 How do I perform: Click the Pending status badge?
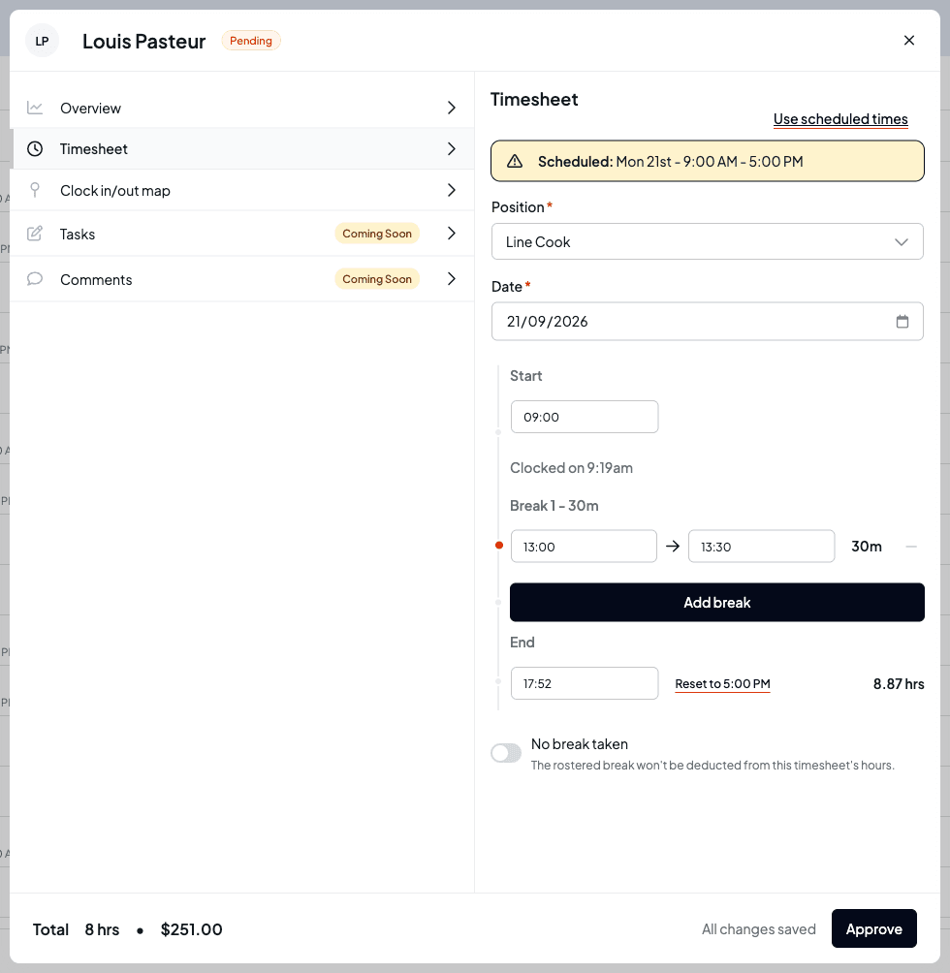click(251, 41)
